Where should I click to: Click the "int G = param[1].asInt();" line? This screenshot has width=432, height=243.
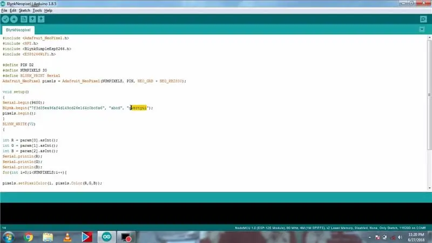tap(30, 145)
